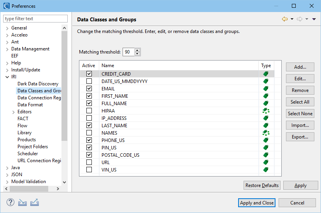The image size is (321, 213).
Task: Click the HIPAA group type icon
Action: [266, 111]
